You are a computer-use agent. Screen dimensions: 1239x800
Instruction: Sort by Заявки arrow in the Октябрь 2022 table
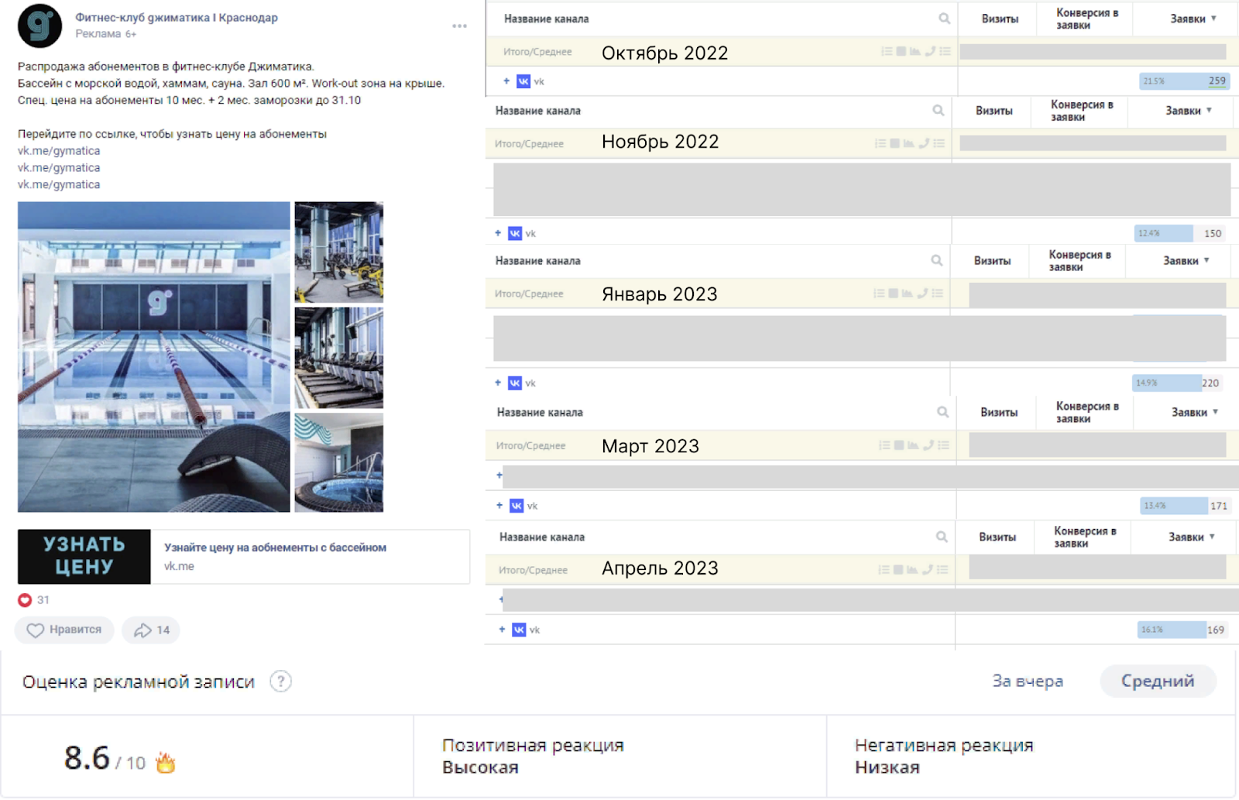tap(1213, 19)
